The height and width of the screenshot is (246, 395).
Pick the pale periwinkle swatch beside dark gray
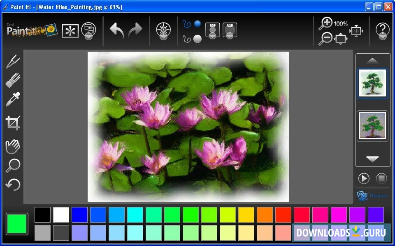tap(79, 233)
